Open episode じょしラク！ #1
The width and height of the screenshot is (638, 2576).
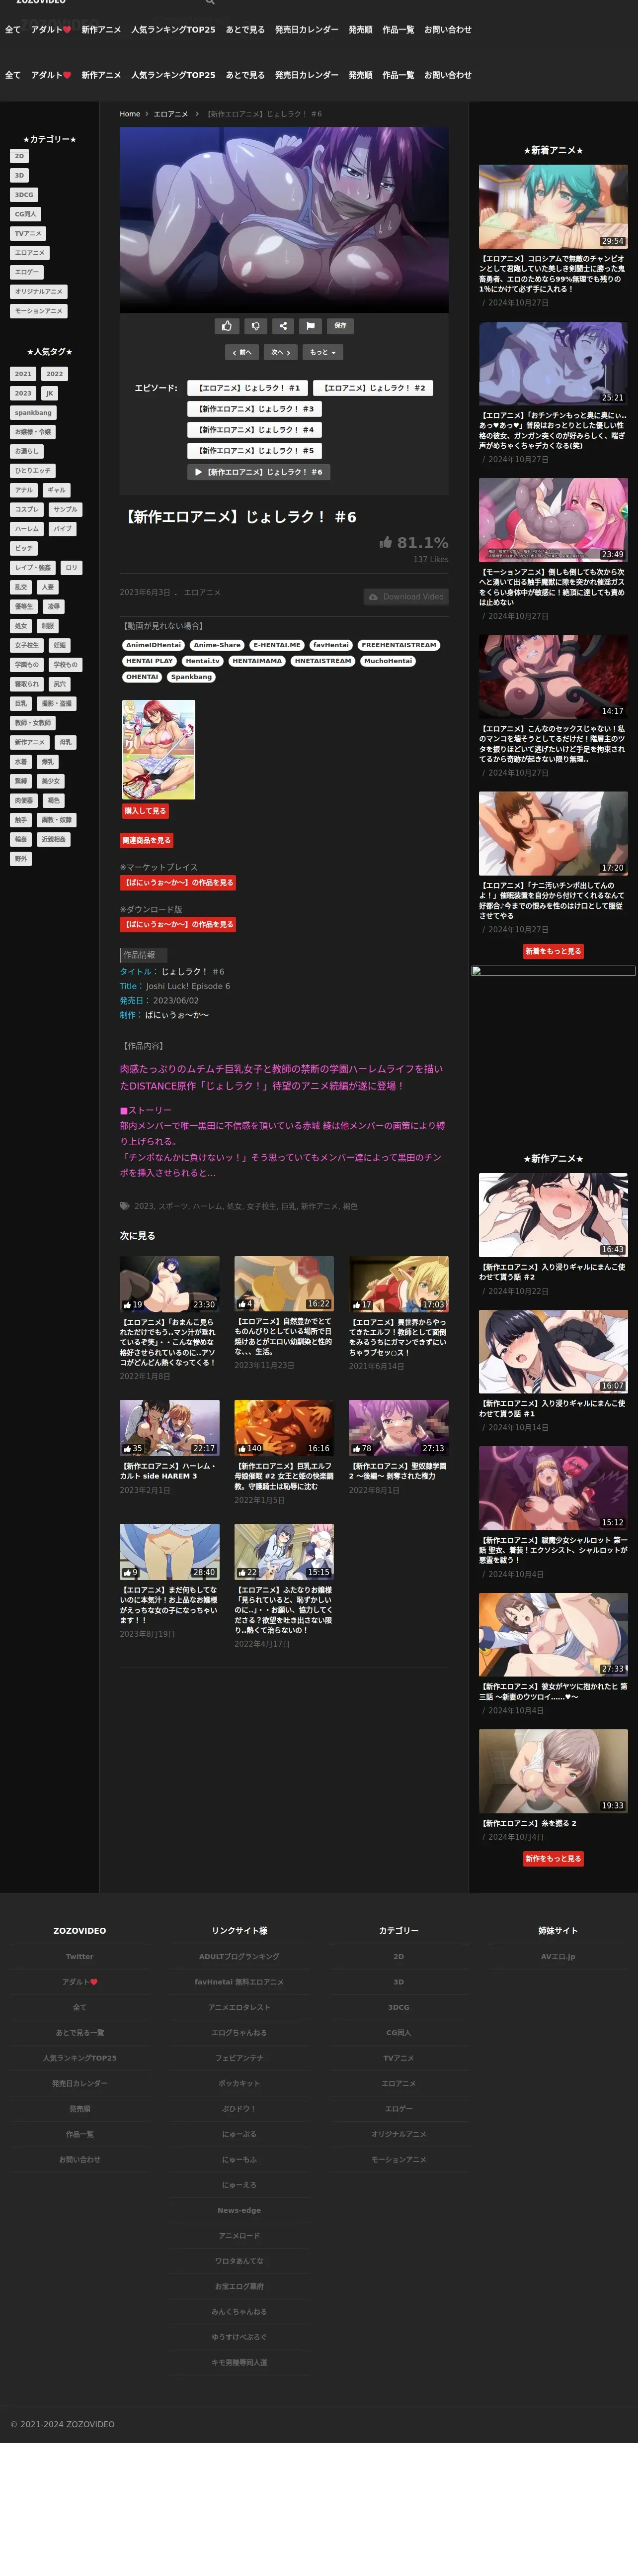pos(247,388)
